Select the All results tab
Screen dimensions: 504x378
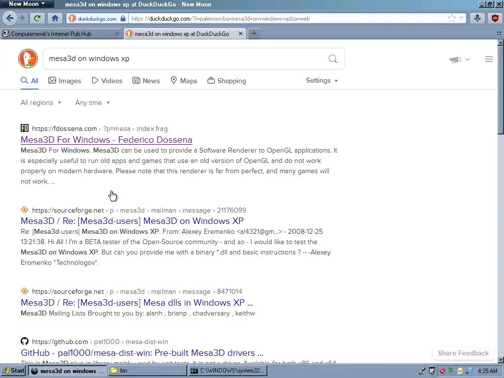30,81
